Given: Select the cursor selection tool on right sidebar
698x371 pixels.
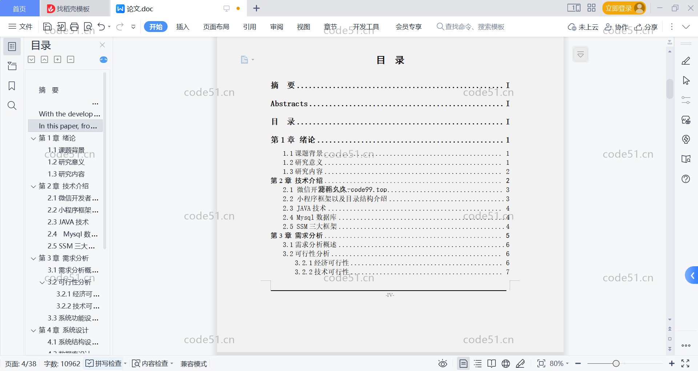Looking at the screenshot, I should coord(686,80).
